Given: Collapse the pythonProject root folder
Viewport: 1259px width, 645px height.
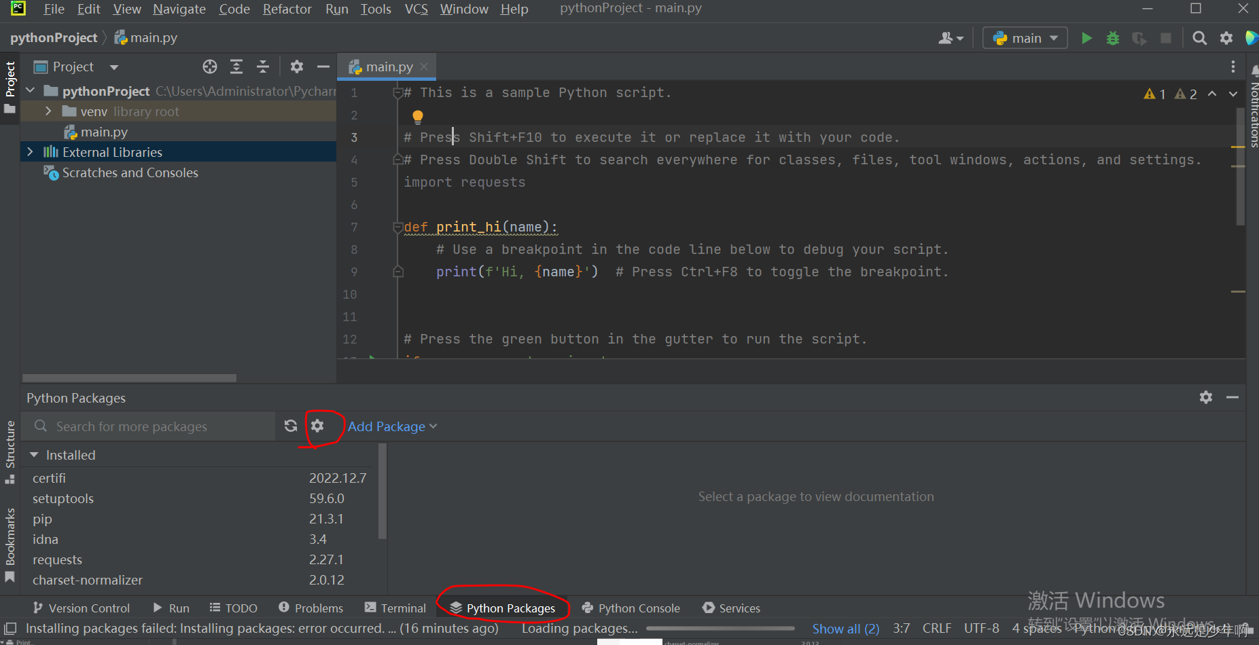Looking at the screenshot, I should coord(30,90).
